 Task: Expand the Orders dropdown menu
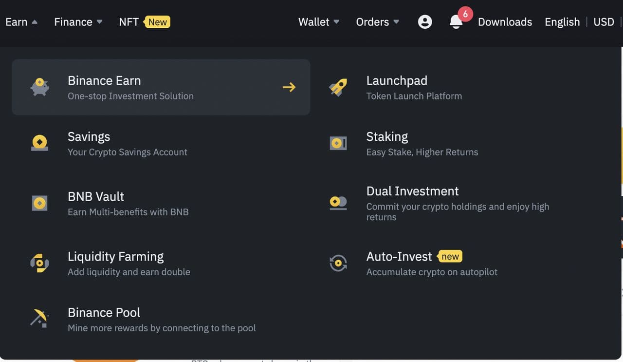pos(377,22)
